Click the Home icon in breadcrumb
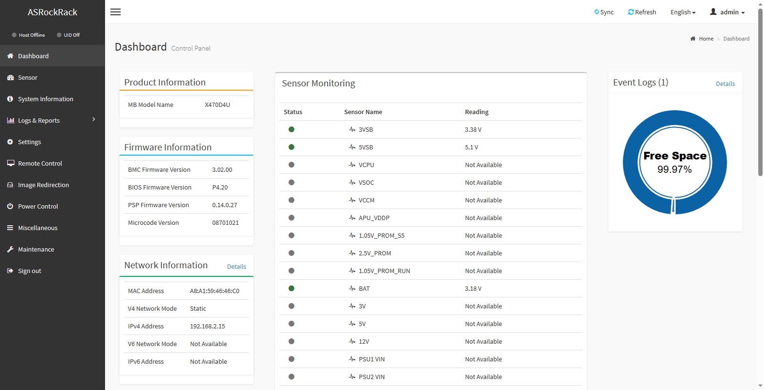The image size is (764, 390). tap(693, 39)
